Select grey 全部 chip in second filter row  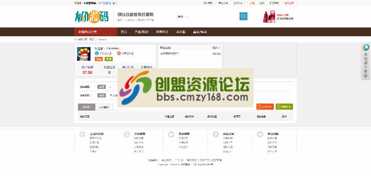[101, 96]
